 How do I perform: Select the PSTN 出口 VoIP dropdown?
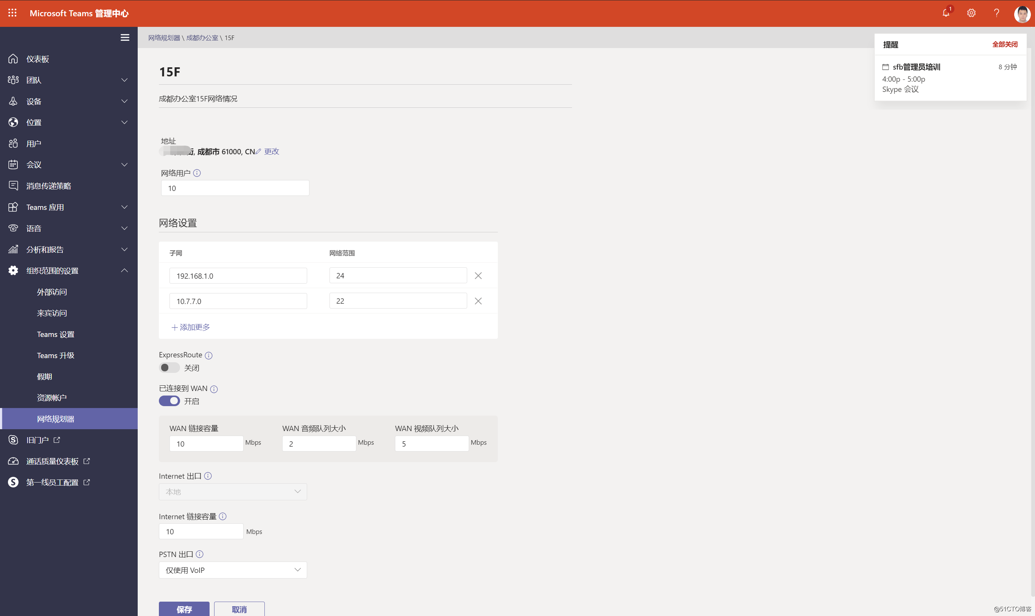(233, 570)
